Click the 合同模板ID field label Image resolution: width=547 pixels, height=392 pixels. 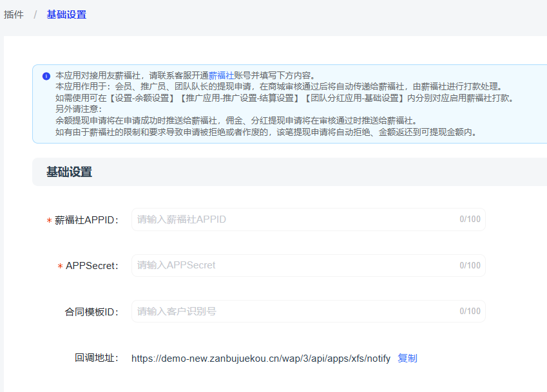pyautogui.click(x=91, y=312)
